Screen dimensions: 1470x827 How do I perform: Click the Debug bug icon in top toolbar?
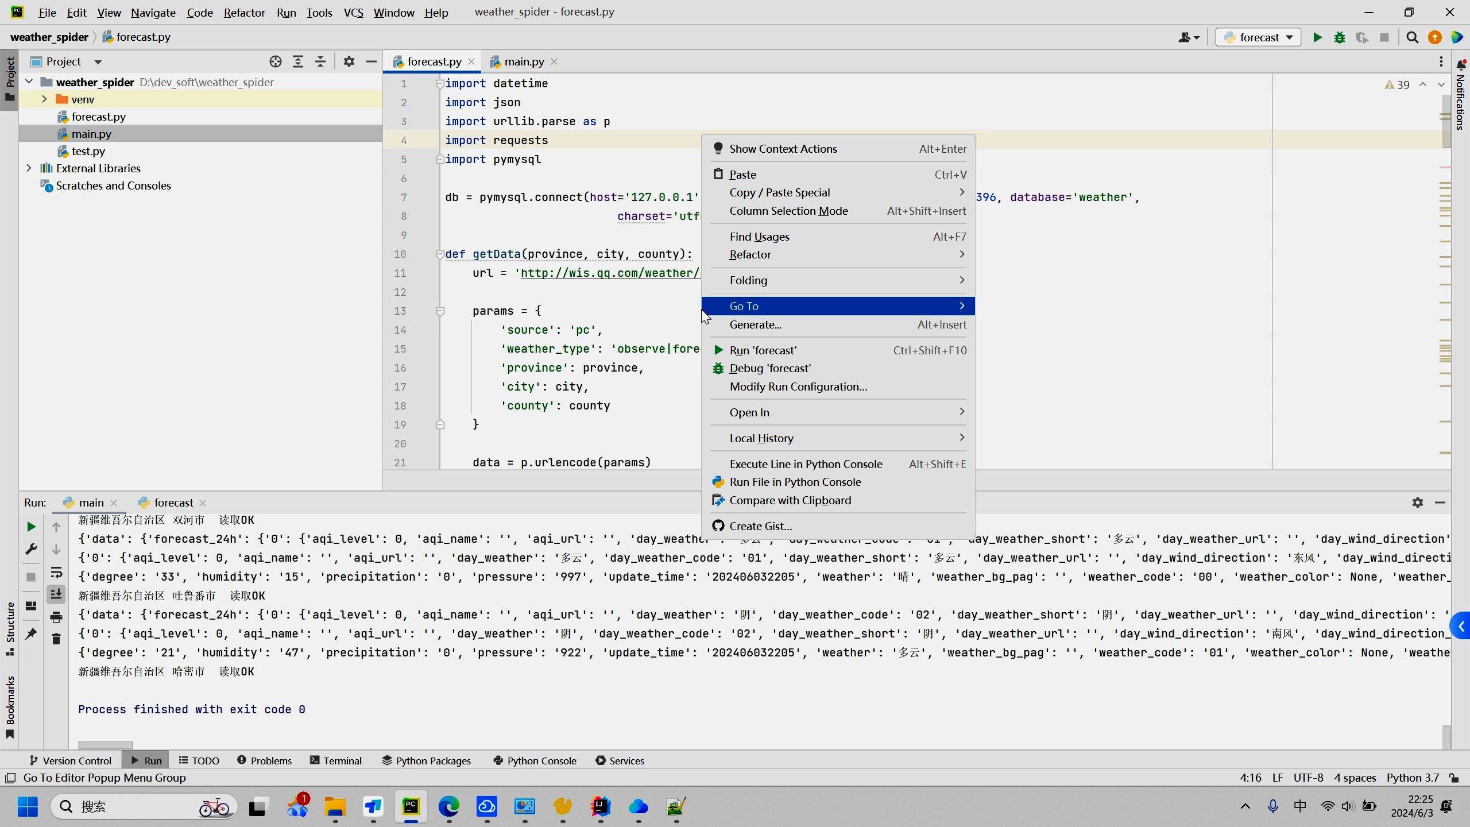[1340, 37]
